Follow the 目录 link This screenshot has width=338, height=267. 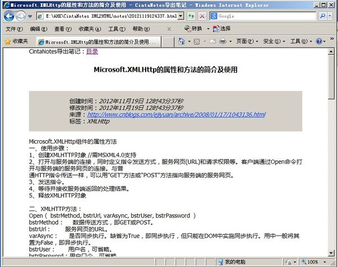click(x=92, y=52)
